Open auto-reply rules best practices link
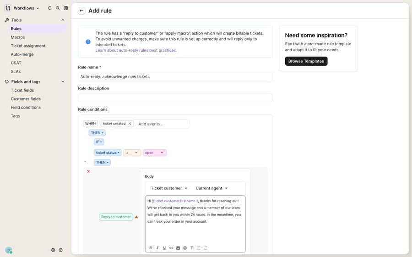The image size is (412, 257). tap(136, 50)
